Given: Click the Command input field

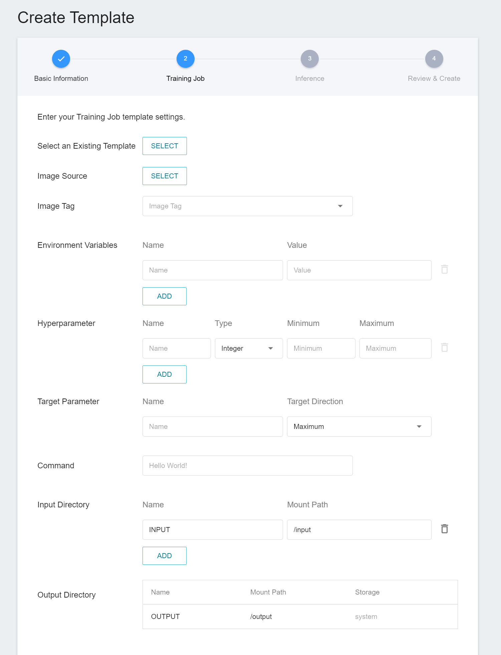Looking at the screenshot, I should [x=247, y=466].
